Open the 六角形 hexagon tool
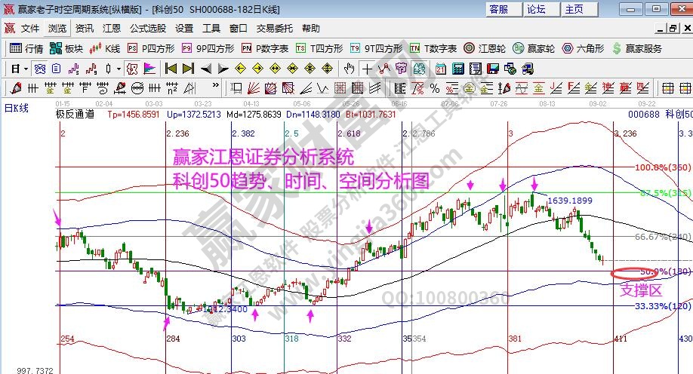The height and width of the screenshot is (374, 693). tap(583, 48)
